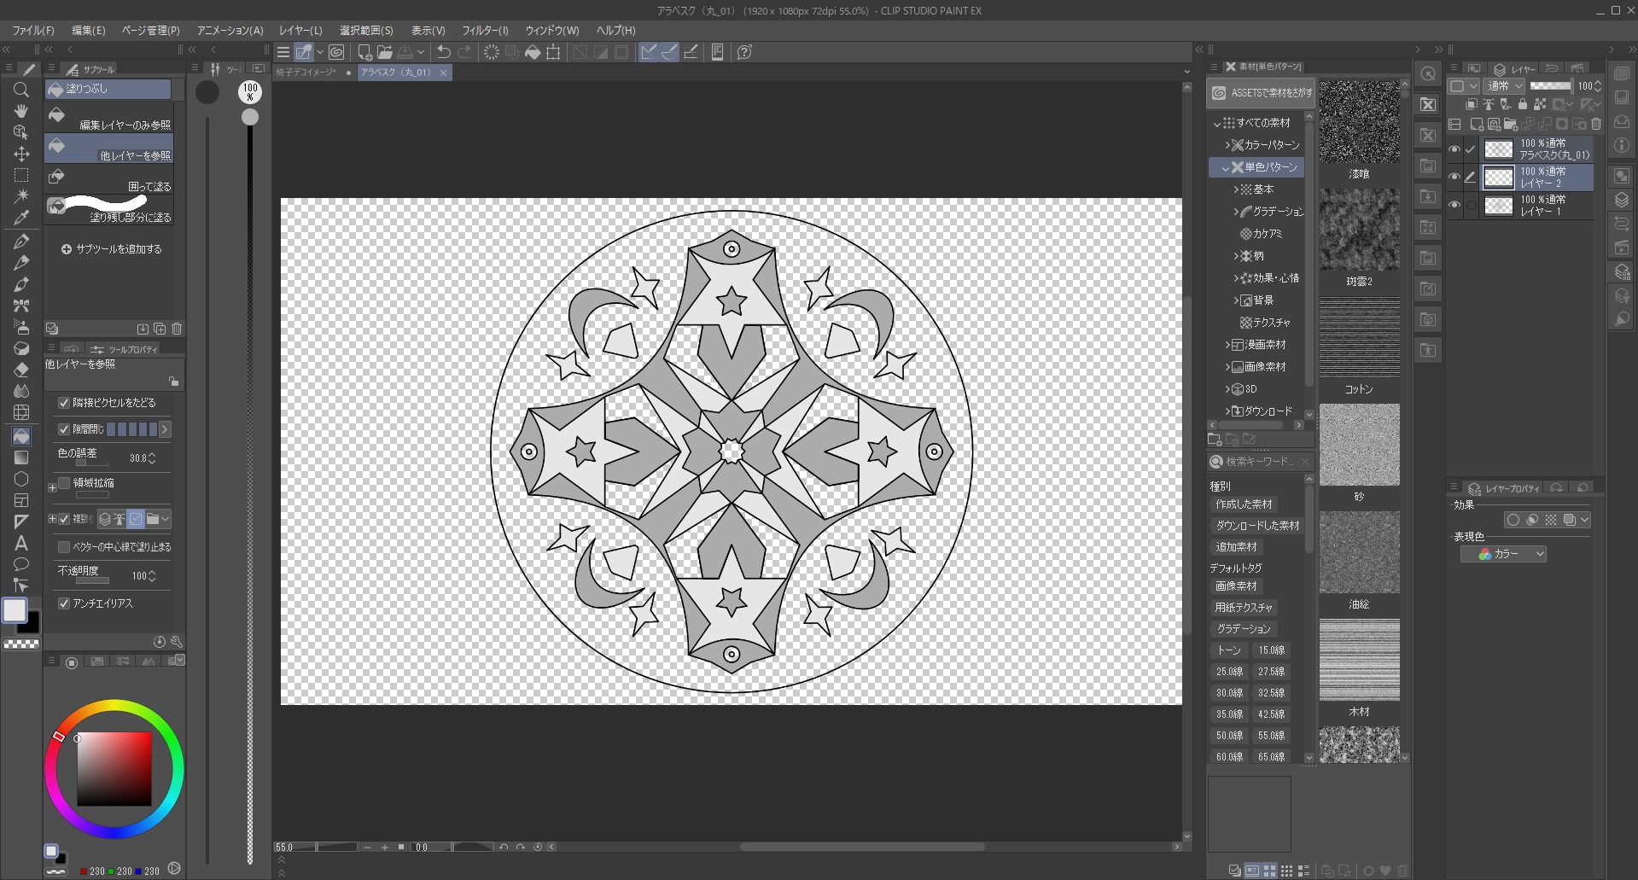Switch to the アラベスク（丸_01） canvas tab
The height and width of the screenshot is (880, 1638).
coord(396,73)
